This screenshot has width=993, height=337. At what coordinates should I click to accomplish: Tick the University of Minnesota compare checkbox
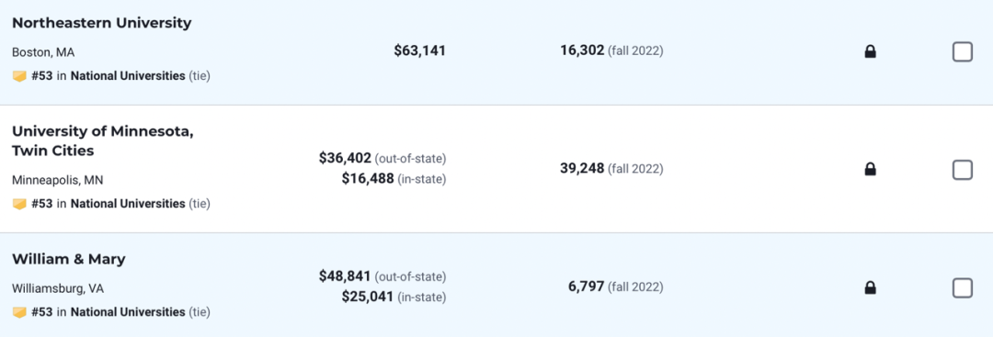[962, 170]
